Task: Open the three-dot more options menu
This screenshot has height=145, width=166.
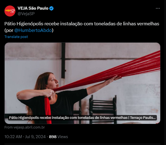Action: (158, 8)
